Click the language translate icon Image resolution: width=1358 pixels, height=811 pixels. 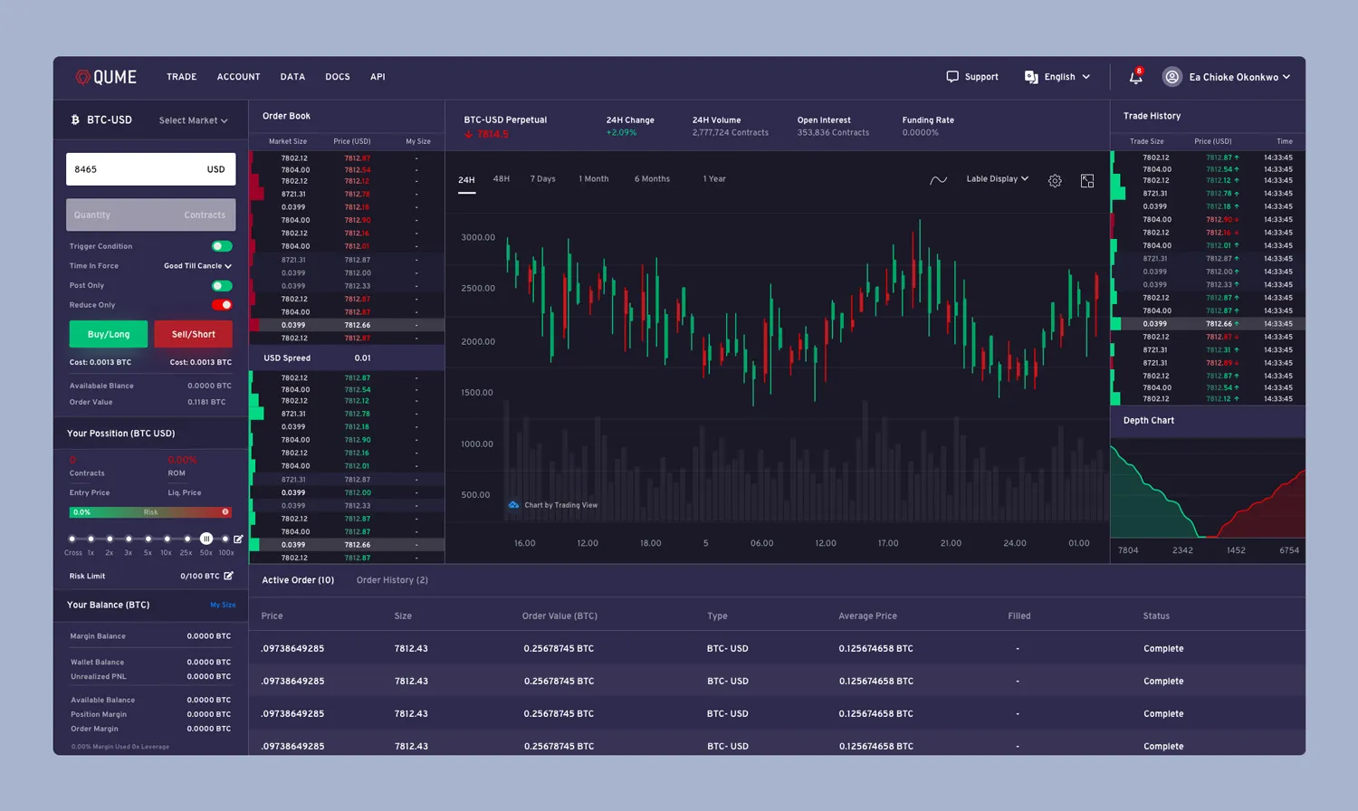coord(1031,77)
